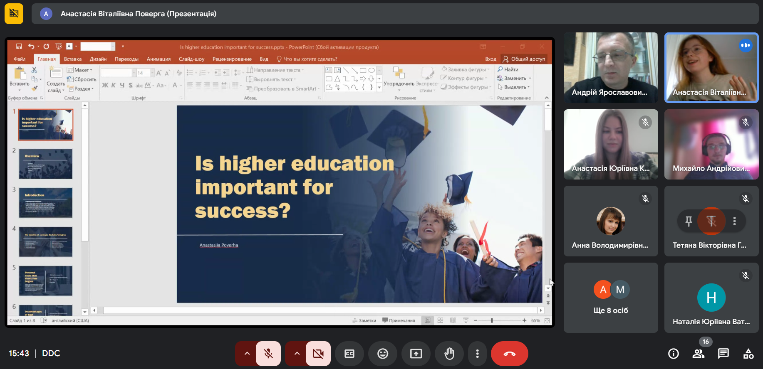Open the Рецензирование tab

[x=232, y=59]
